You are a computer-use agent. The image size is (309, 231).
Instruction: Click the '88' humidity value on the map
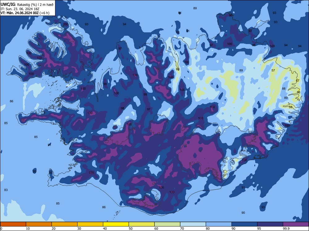coord(284,89)
